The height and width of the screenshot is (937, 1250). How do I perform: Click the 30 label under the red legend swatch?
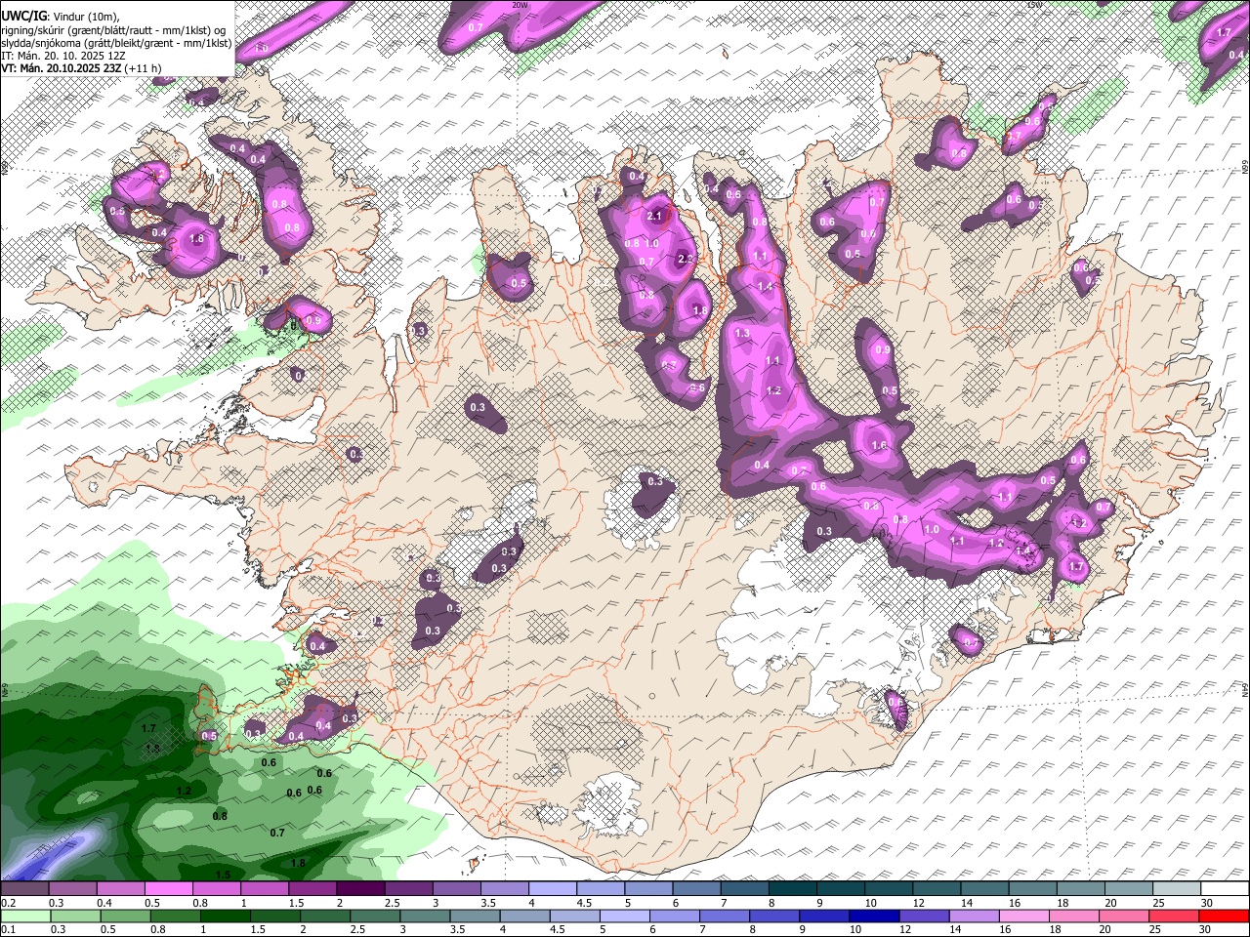click(1207, 930)
